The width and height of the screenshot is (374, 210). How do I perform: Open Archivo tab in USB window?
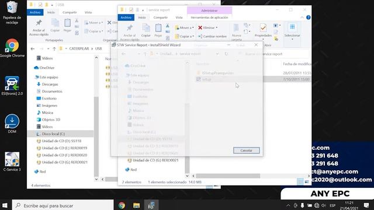pos(35,12)
